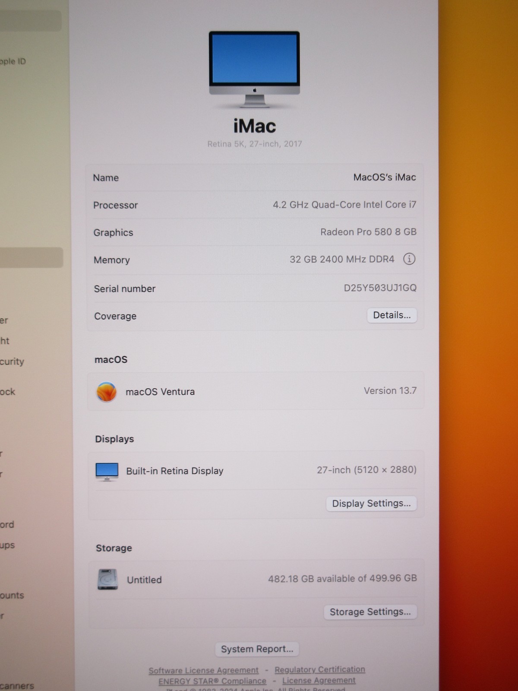Click the Untitled volume name
Image resolution: width=518 pixels, height=691 pixels.
click(x=144, y=580)
